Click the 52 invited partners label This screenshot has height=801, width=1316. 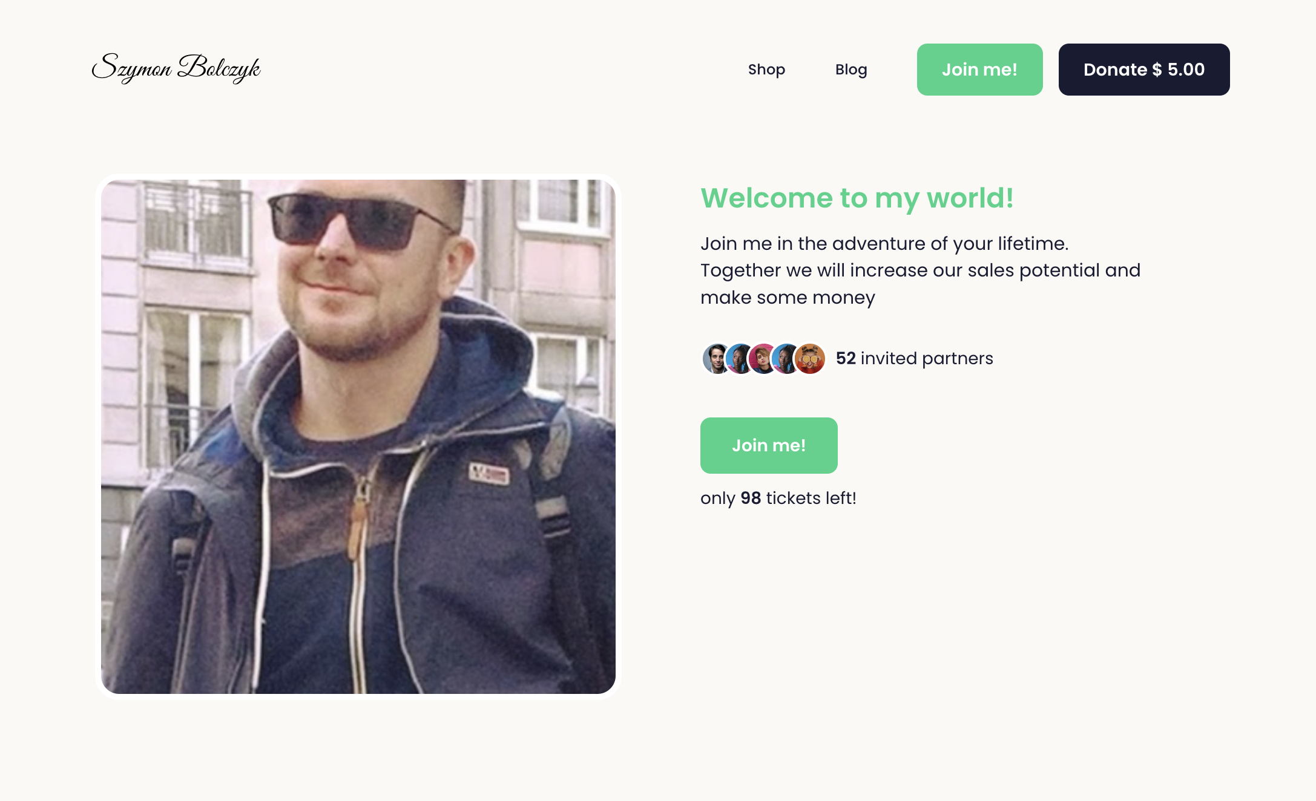tap(914, 358)
